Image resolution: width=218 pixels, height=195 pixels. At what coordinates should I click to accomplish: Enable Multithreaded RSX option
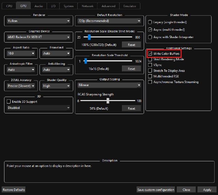[150, 76]
